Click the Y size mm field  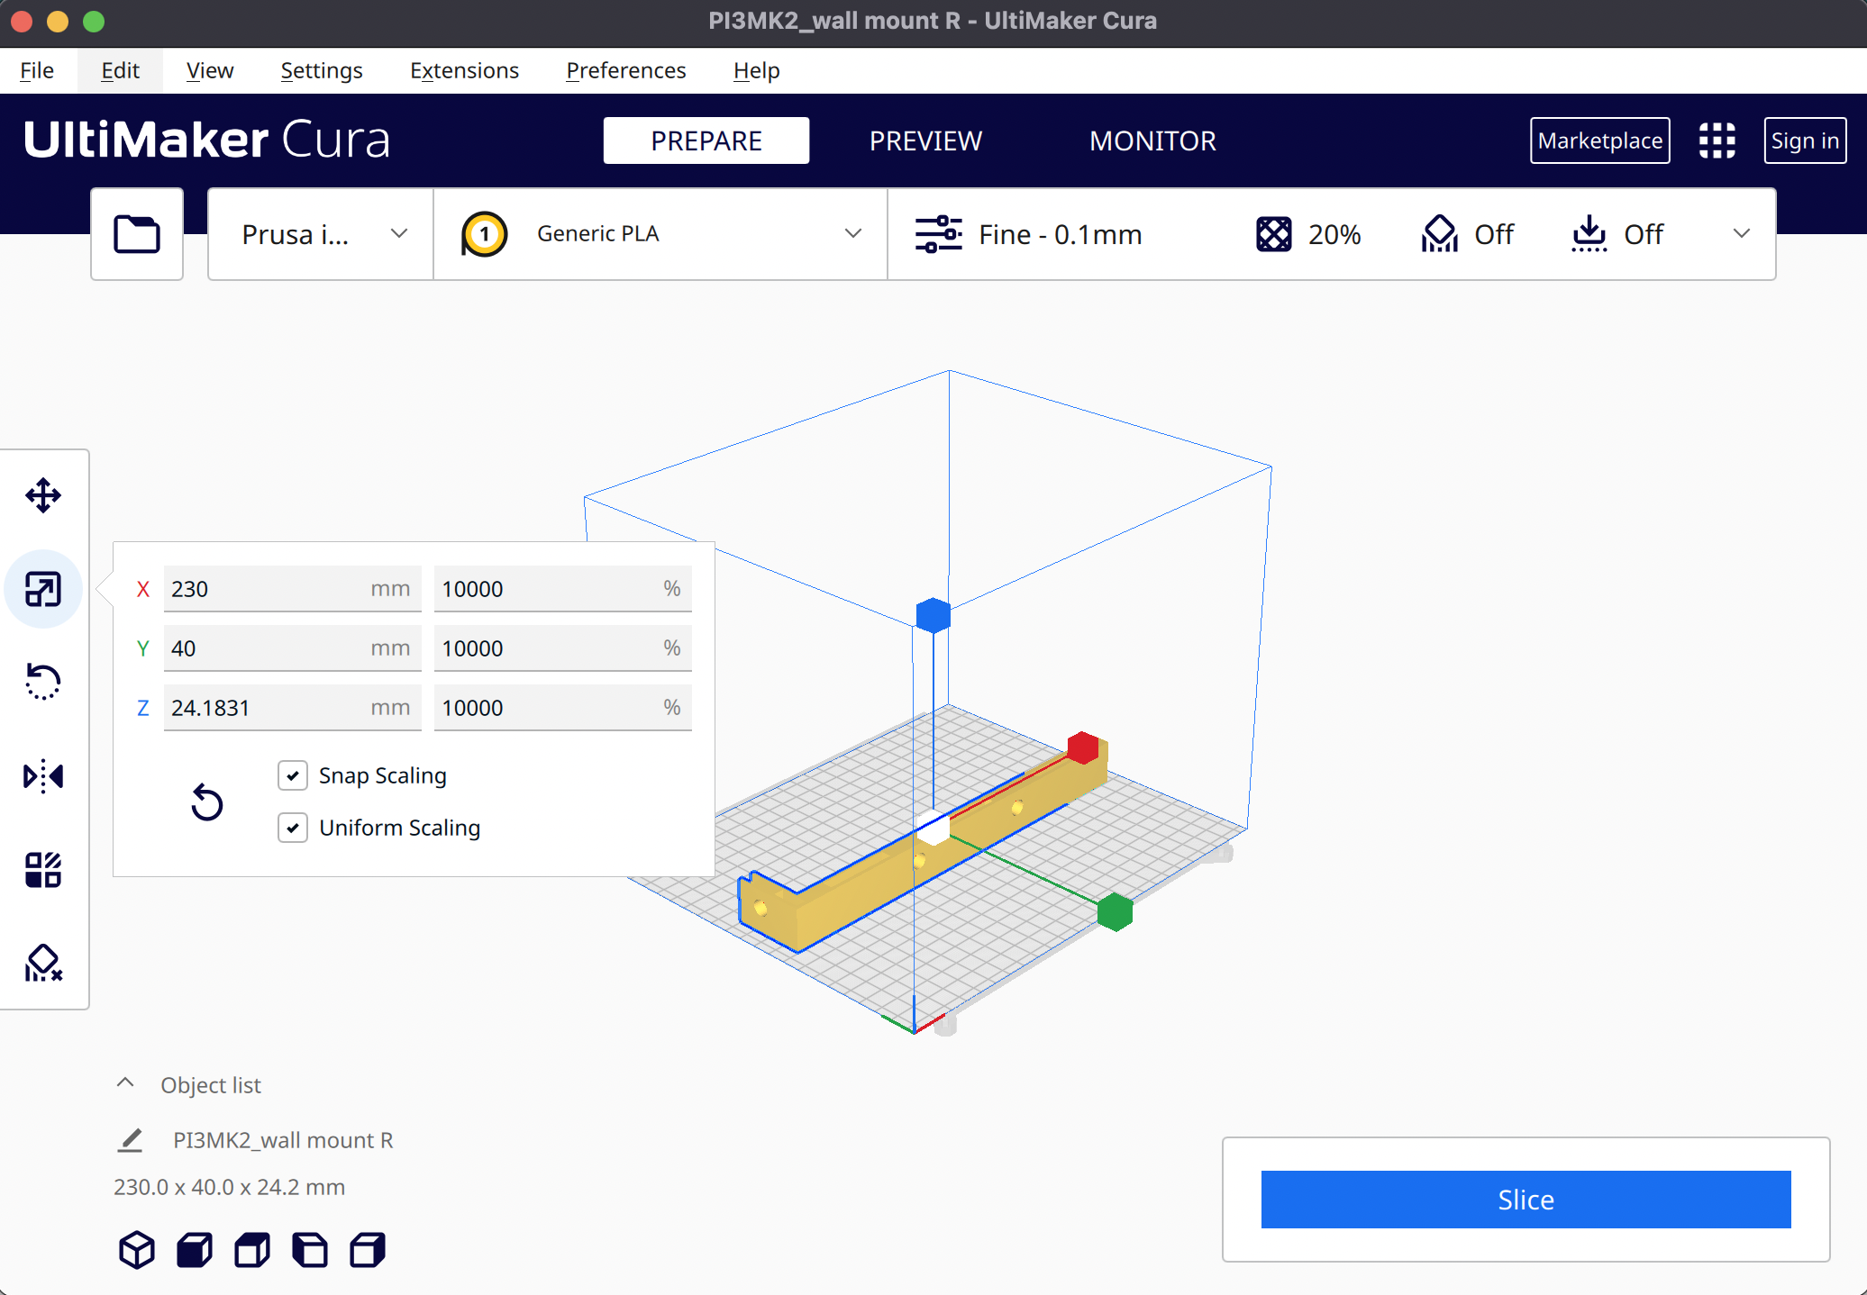pyautogui.click(x=292, y=648)
